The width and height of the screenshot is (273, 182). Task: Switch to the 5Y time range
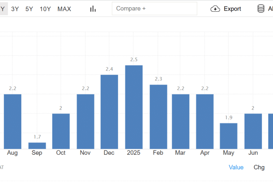pyautogui.click(x=29, y=9)
